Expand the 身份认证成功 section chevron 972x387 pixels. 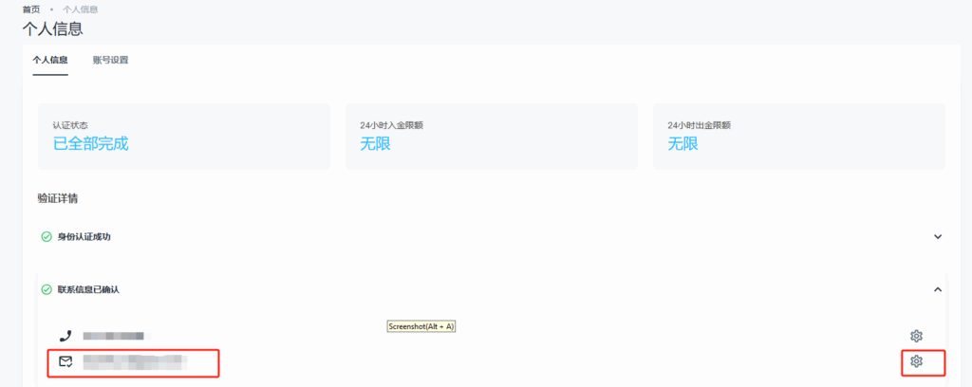pyautogui.click(x=937, y=236)
